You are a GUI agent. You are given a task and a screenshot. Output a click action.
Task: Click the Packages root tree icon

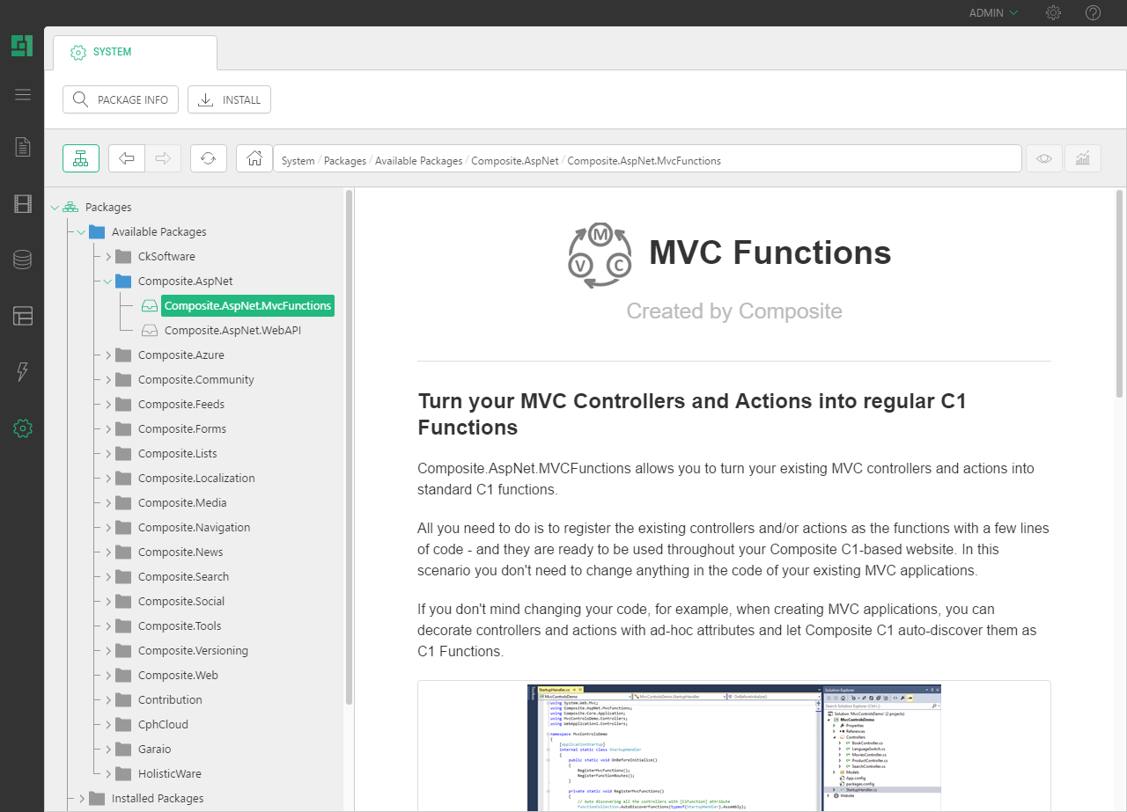click(x=70, y=208)
